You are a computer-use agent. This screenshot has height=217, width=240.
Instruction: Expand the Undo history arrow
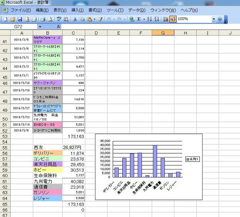pyautogui.click(x=114, y=19)
